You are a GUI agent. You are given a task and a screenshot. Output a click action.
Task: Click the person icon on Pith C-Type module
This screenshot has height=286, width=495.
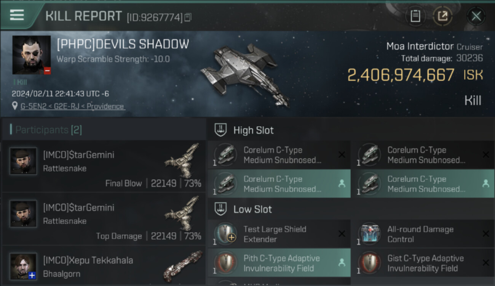[342, 263]
